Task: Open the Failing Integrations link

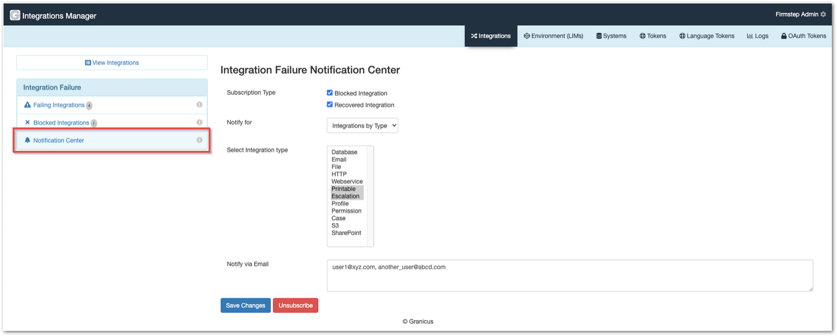Action: point(59,105)
